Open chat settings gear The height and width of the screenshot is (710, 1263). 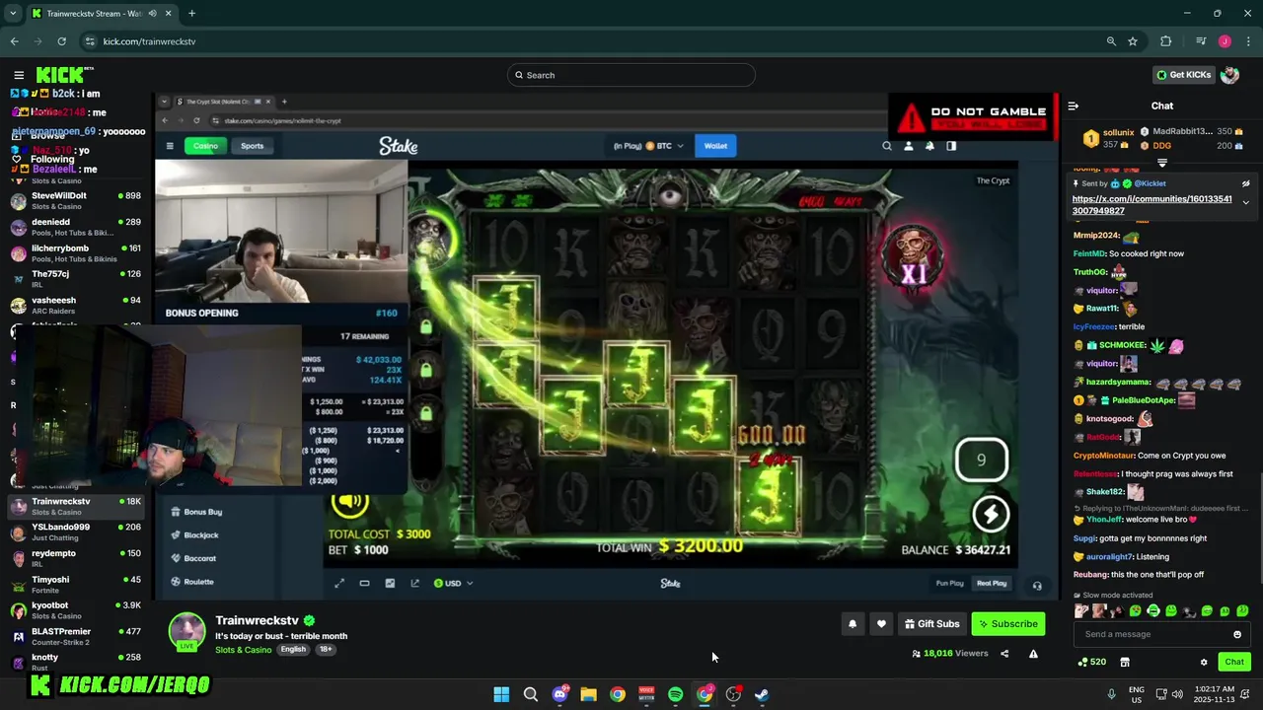[1203, 662]
